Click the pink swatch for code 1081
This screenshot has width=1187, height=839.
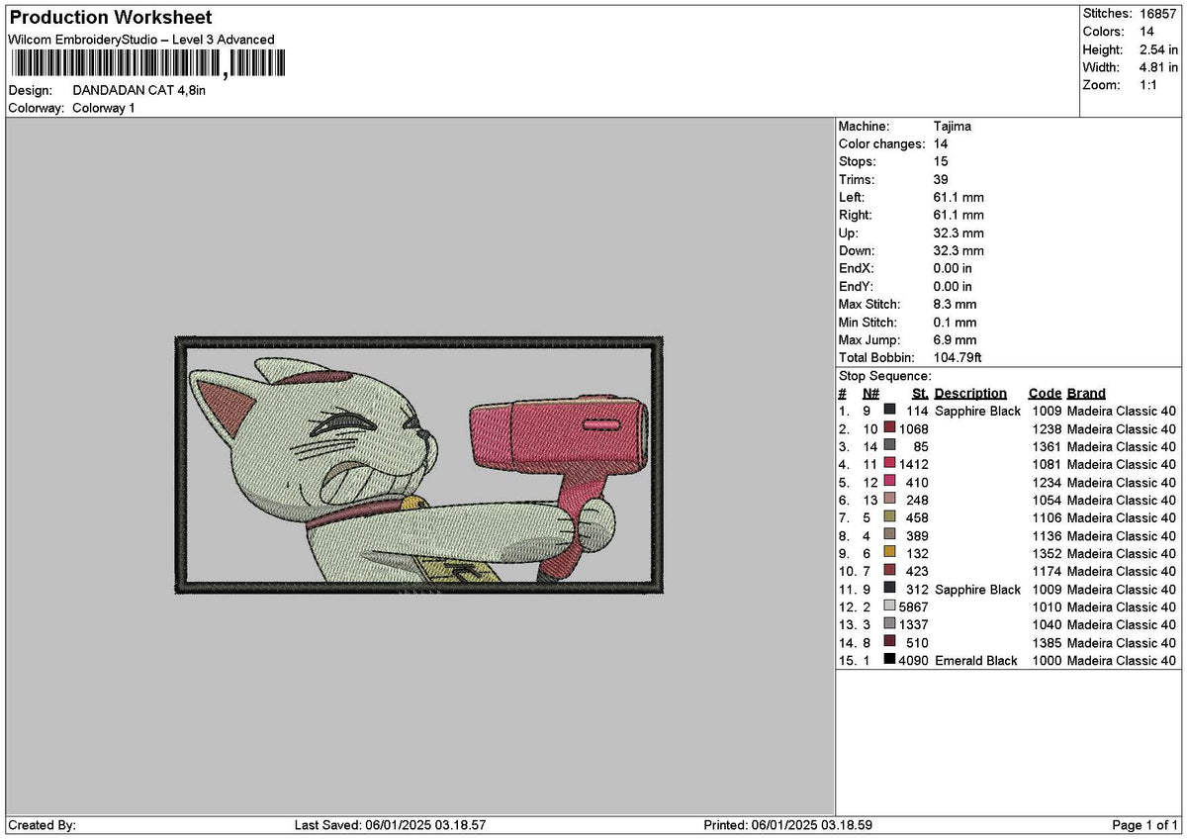click(x=890, y=463)
